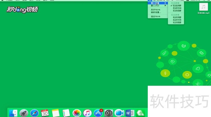Image resolution: width=211 pixels, height=117 pixels.
Task: Open the green geometric app icon in Dock
Action: pos(140,113)
